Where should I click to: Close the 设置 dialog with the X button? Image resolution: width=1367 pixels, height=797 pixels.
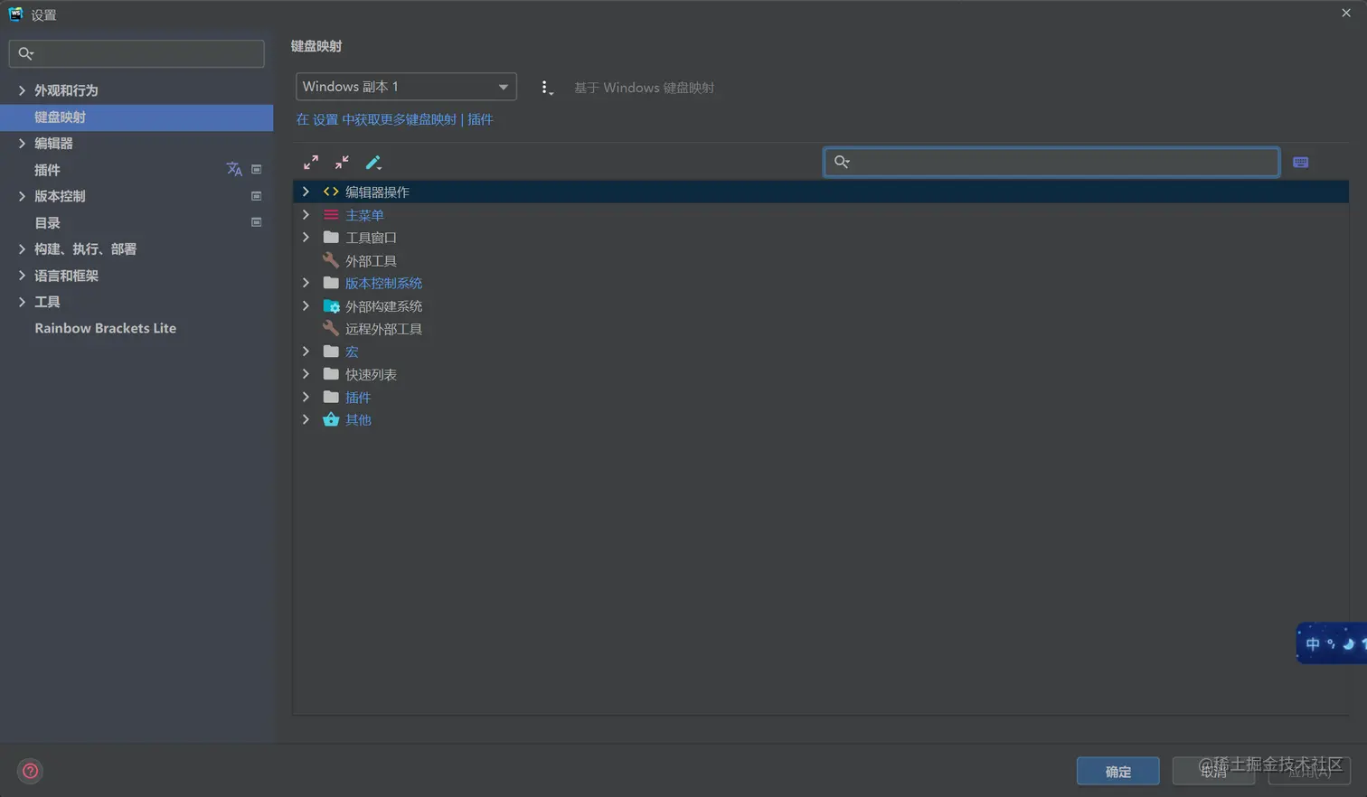1346,13
